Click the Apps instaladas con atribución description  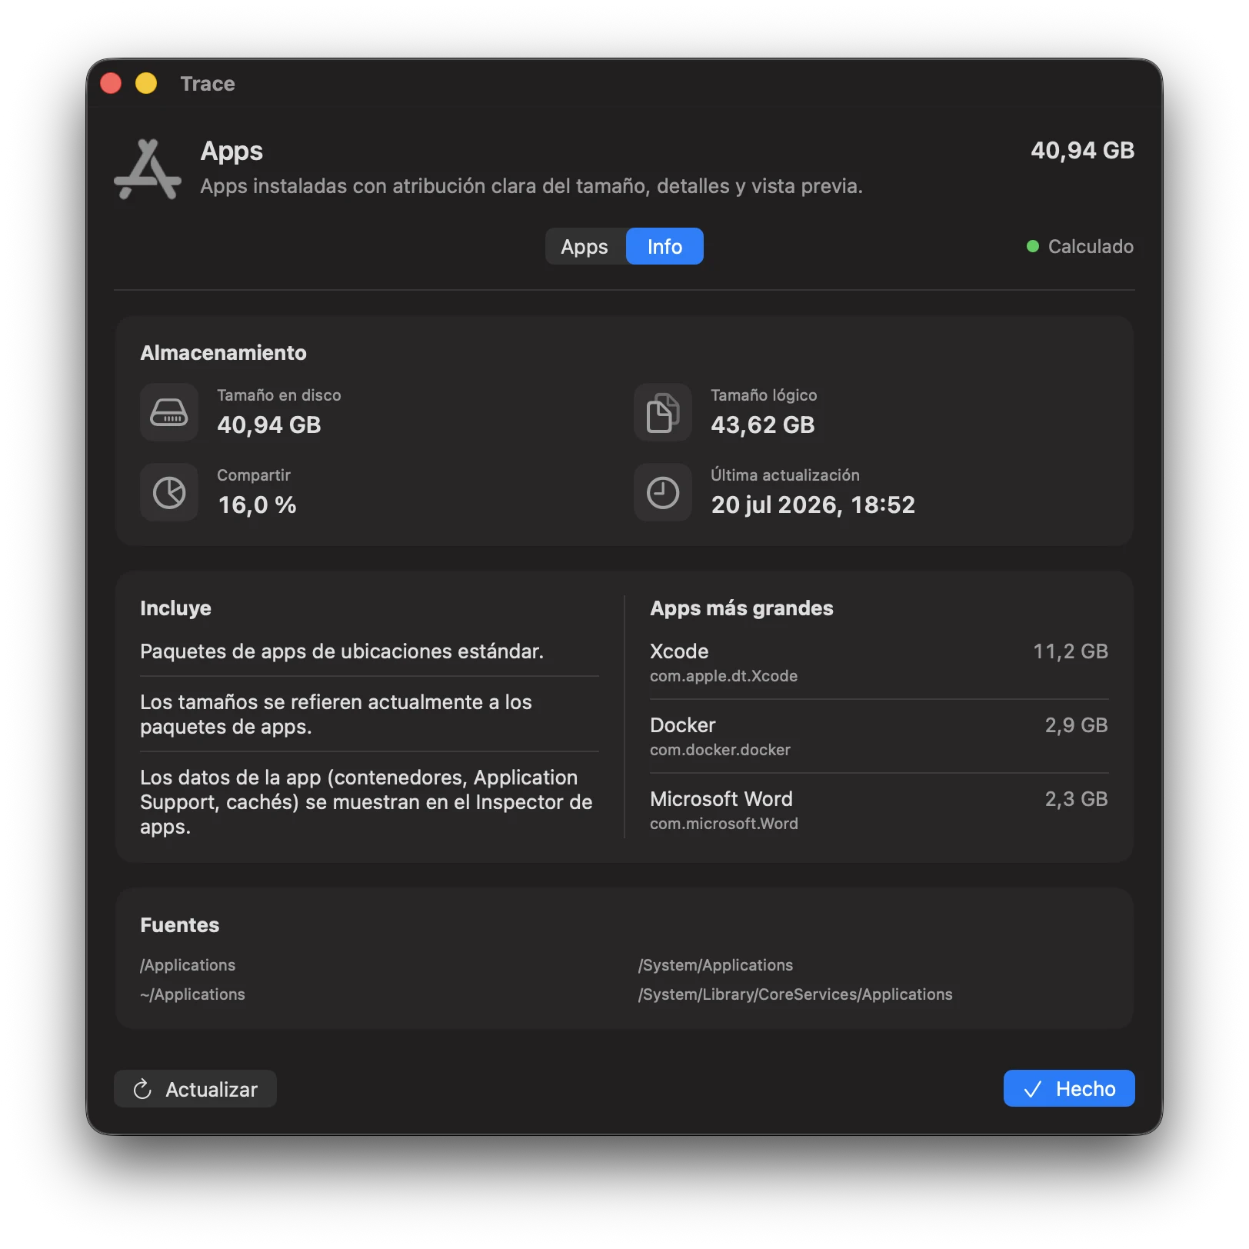coord(531,186)
